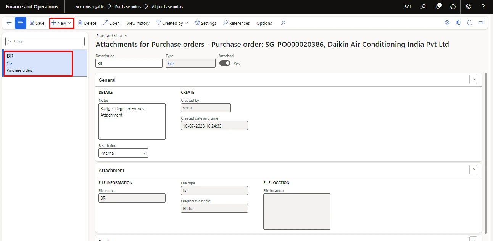This screenshot has width=493, height=241.
Task: Open the New attachment dropdown
Action: (61, 23)
